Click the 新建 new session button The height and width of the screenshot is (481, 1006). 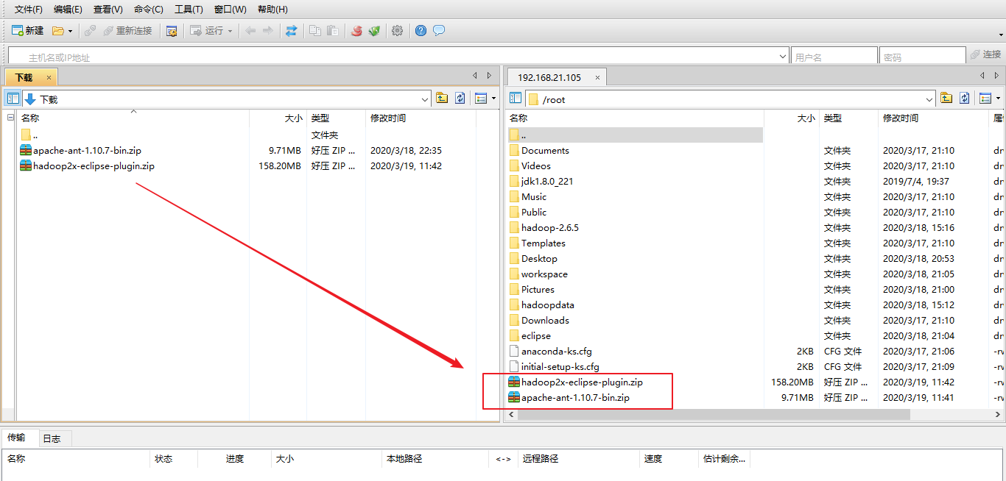coord(27,31)
